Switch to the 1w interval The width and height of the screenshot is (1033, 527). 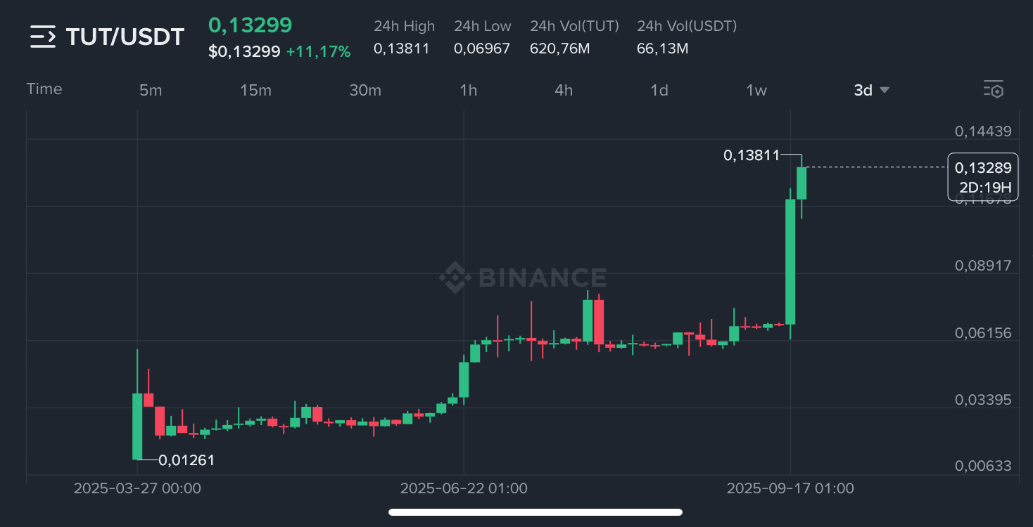[756, 90]
